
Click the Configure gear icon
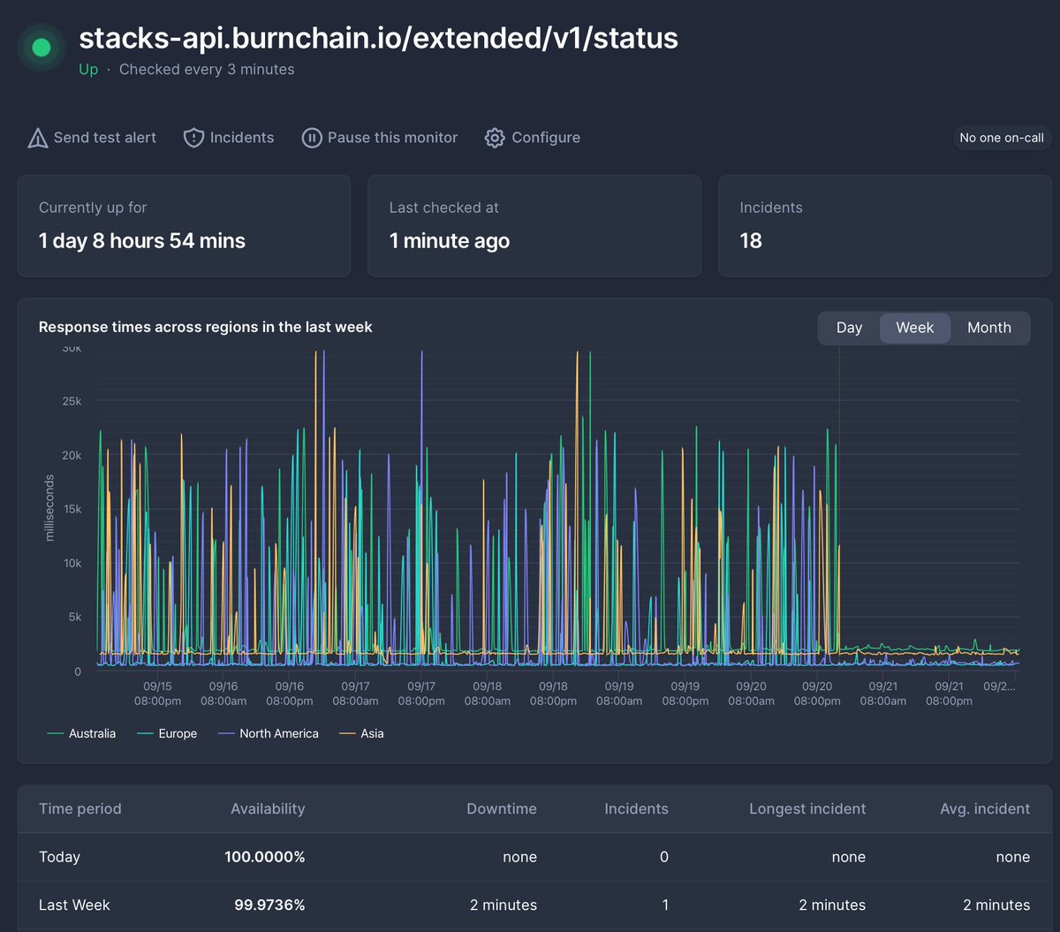[495, 138]
